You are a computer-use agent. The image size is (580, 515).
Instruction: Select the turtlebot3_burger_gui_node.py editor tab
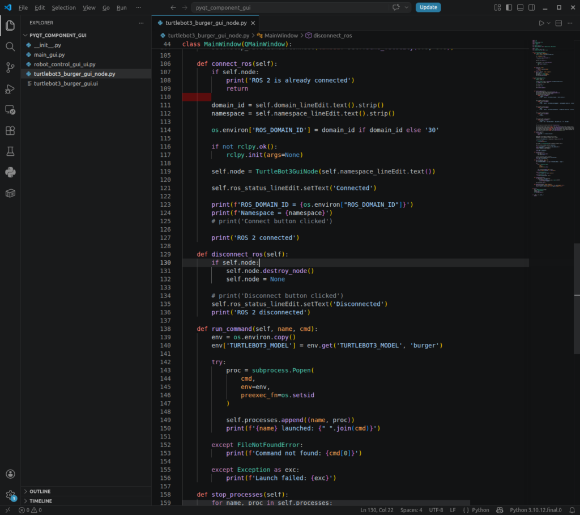206,23
